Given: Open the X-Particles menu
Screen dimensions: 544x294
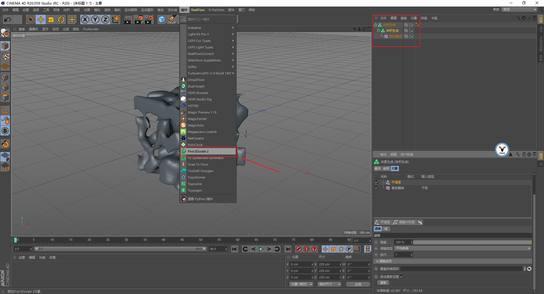Looking at the screenshot, I should pos(216,10).
